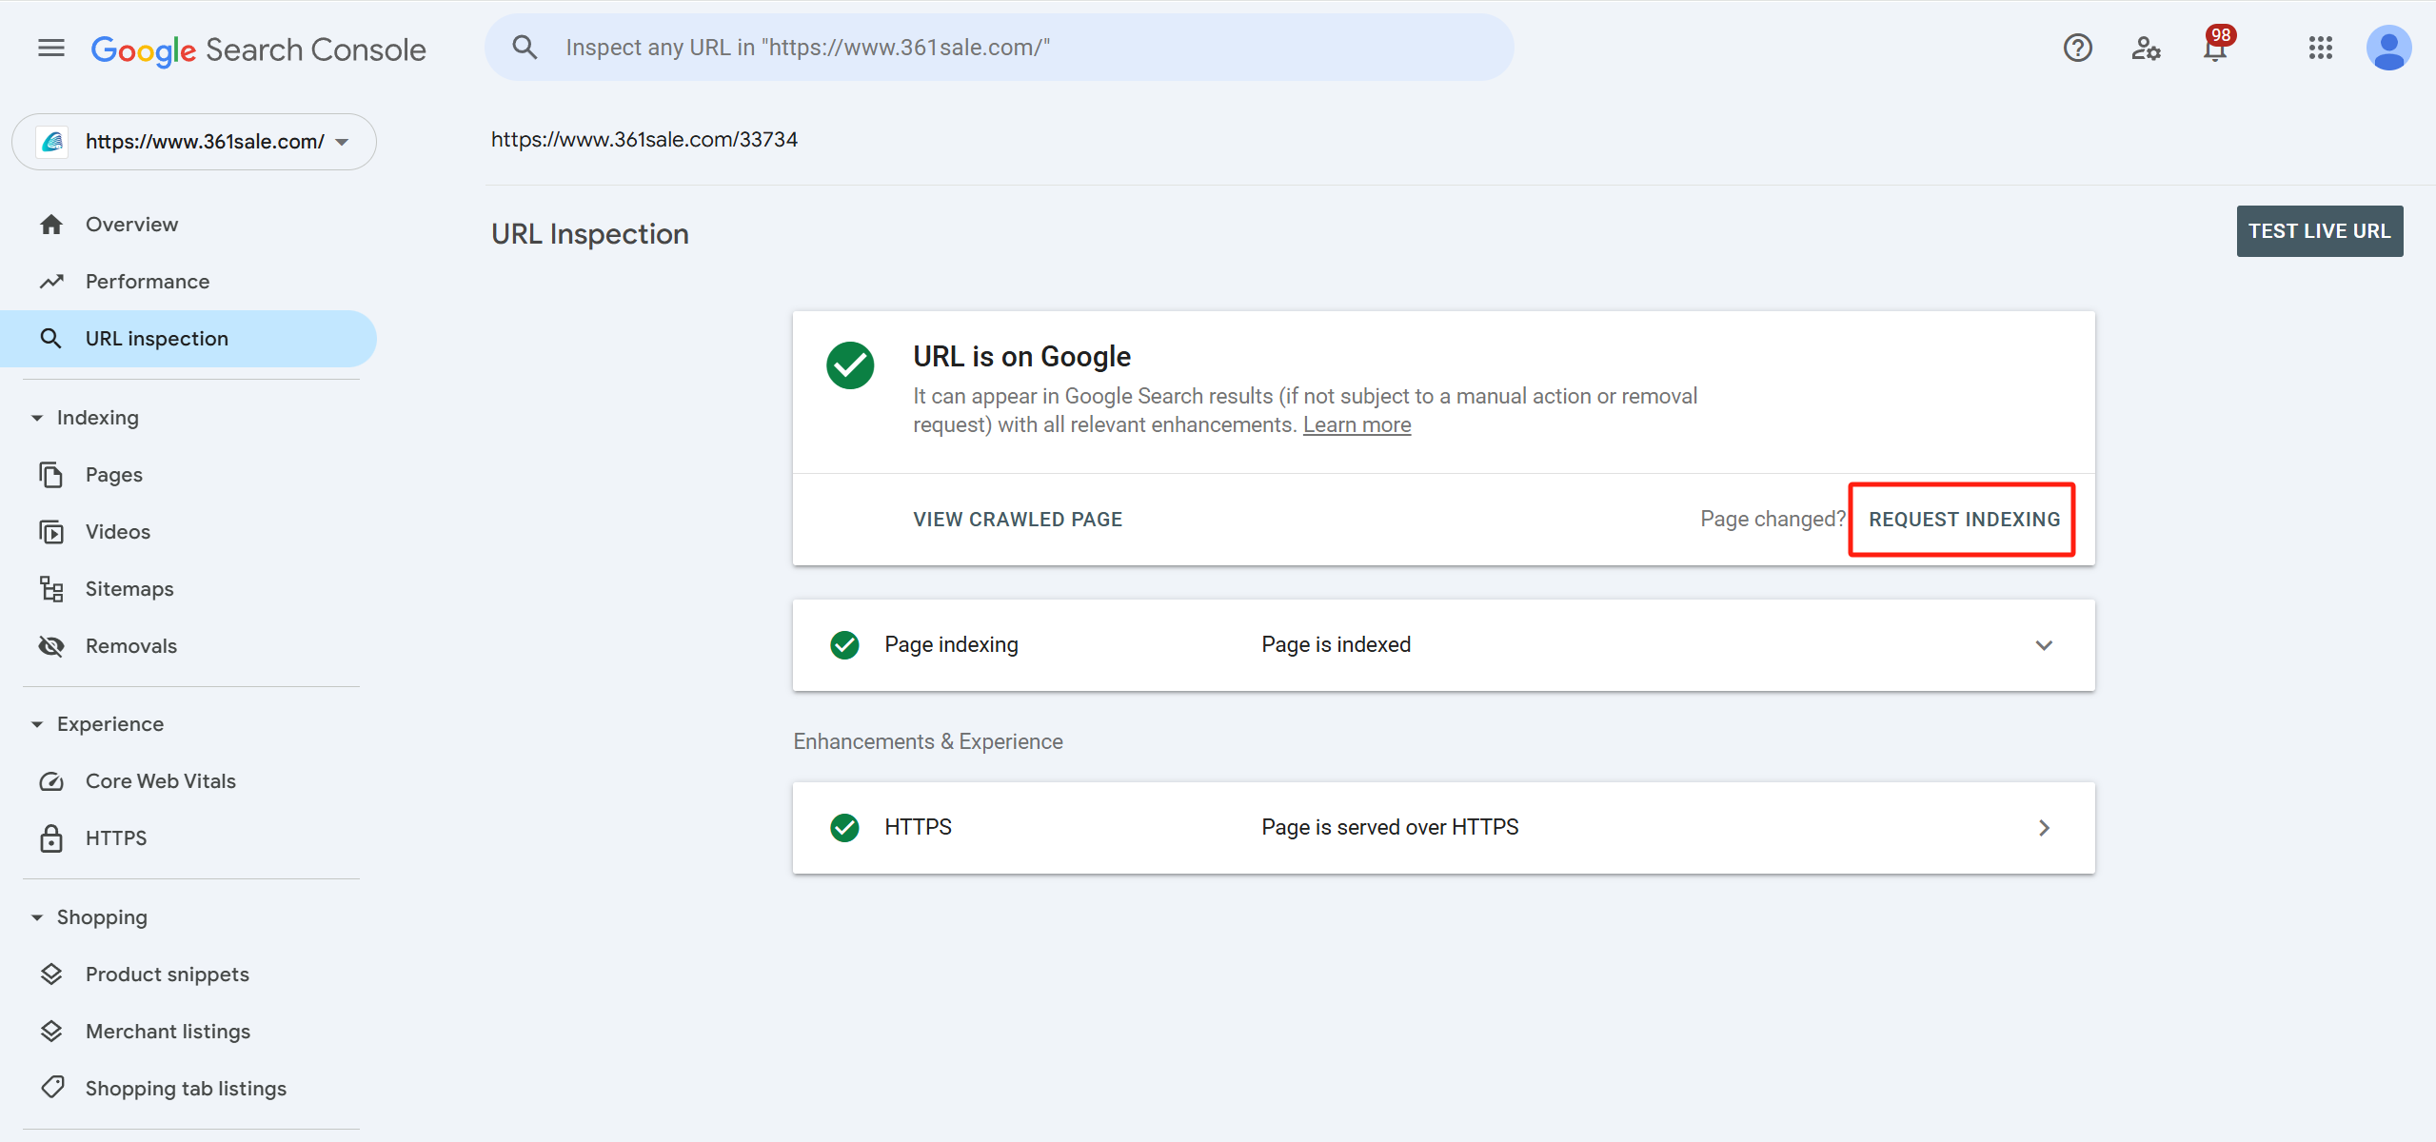Open the Google apps grid
This screenshot has width=2436, height=1142.
coord(2320,48)
